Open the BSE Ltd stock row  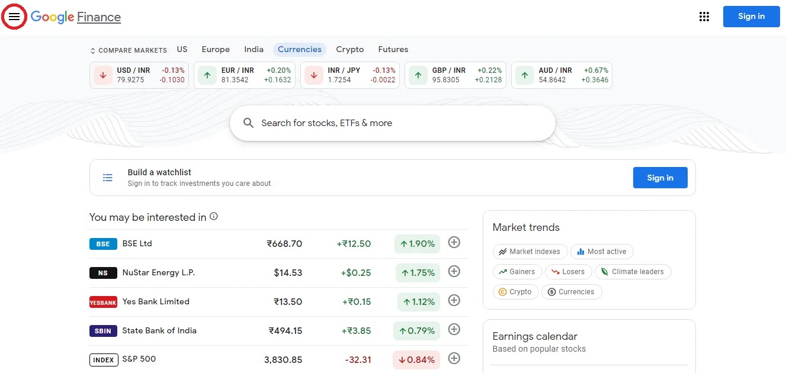pyautogui.click(x=279, y=244)
